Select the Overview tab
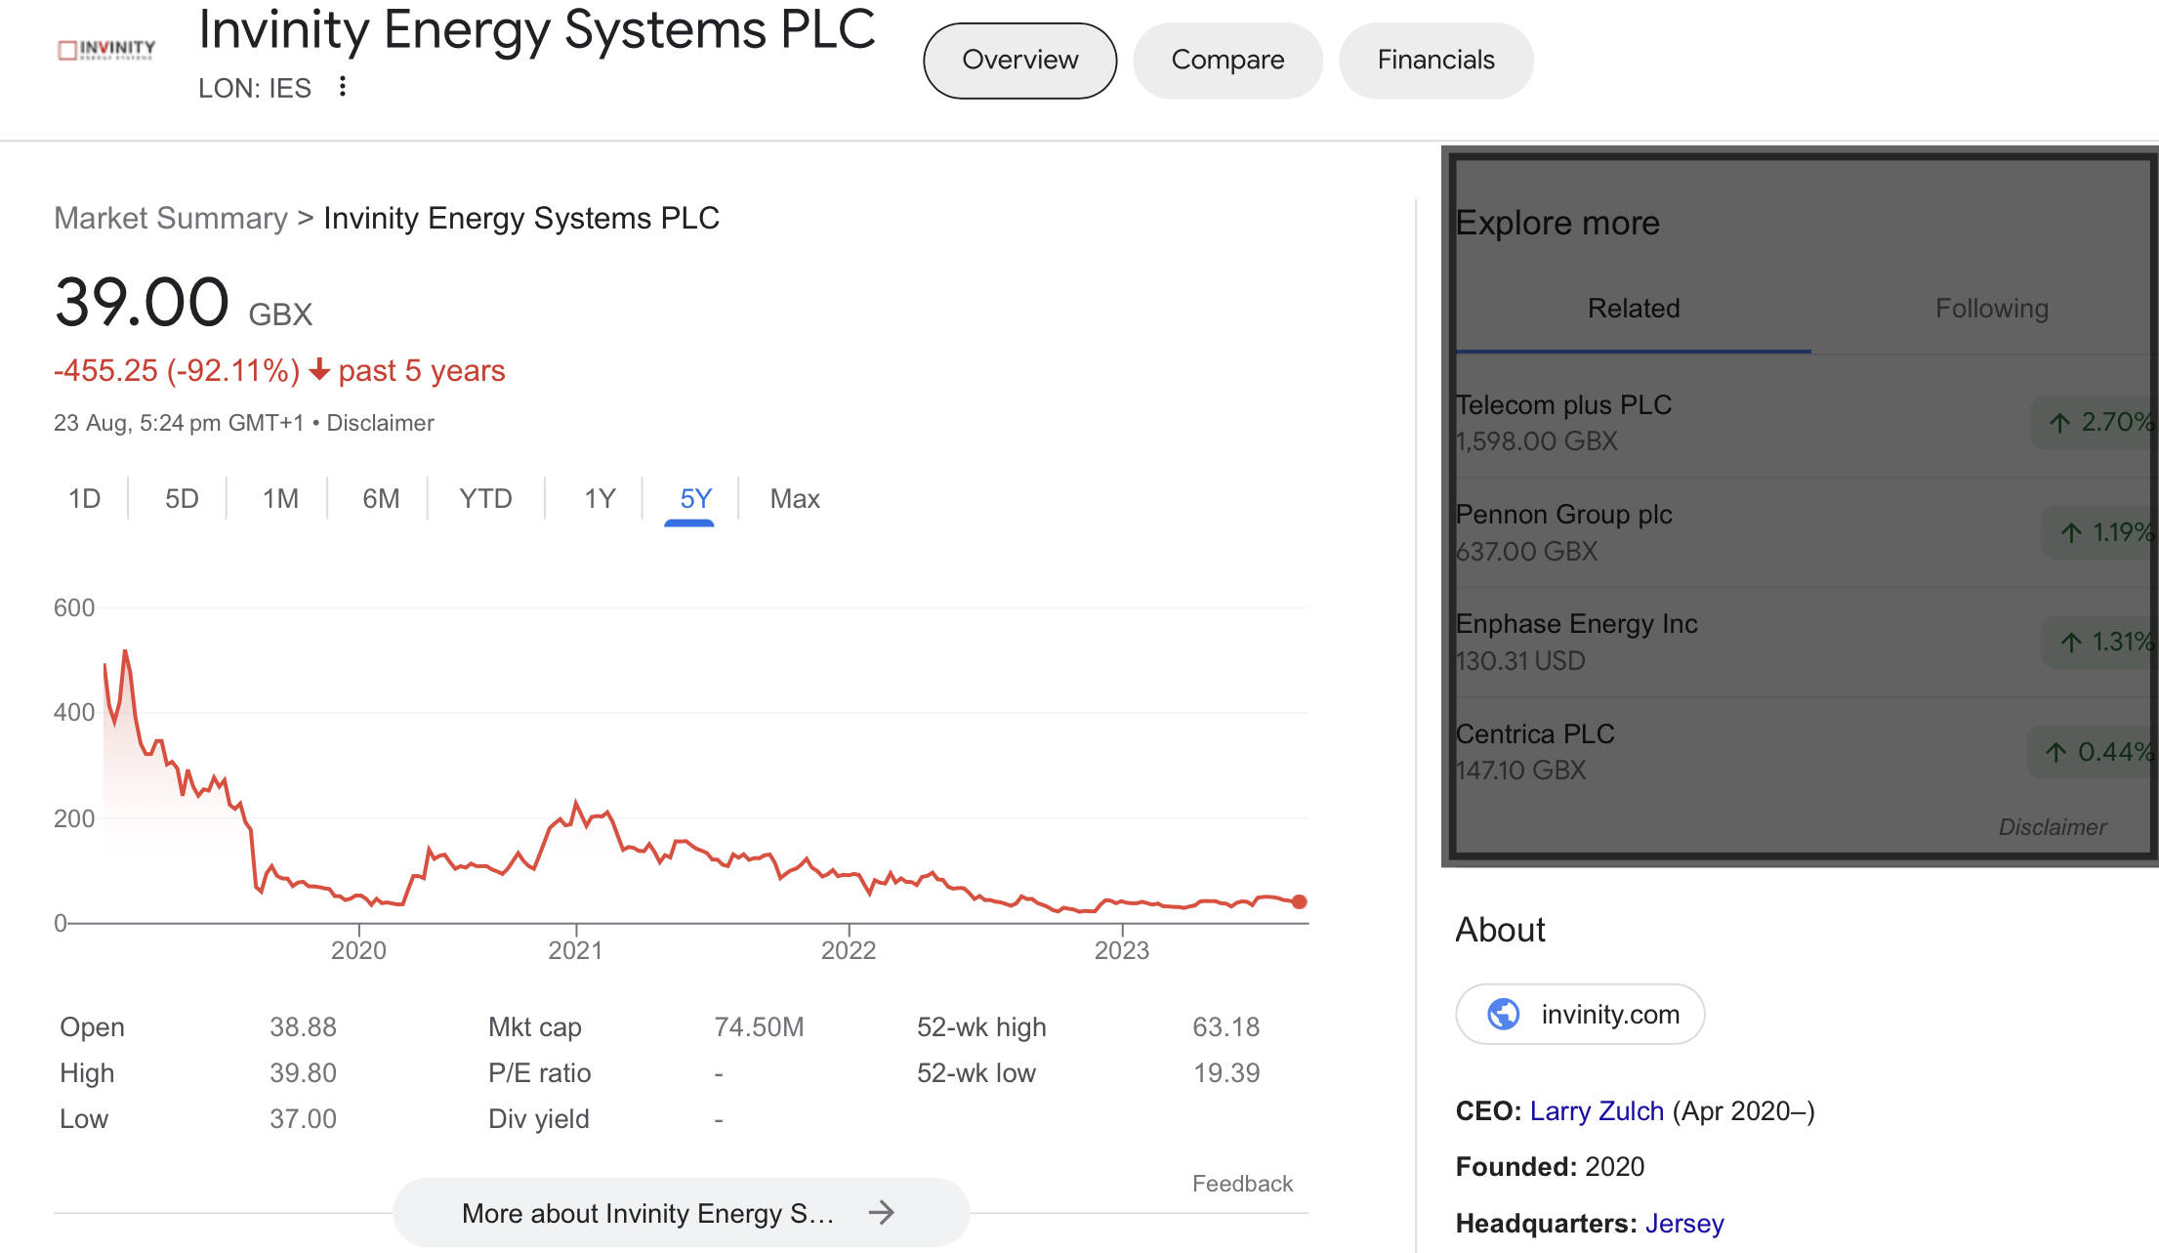Screen dimensions: 2159x1253 pyautogui.click(x=1019, y=61)
